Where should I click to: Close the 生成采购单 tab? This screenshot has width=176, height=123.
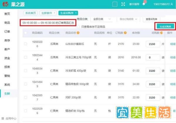76,13
